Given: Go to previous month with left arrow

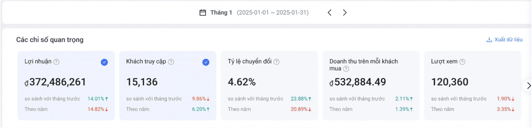Looking at the screenshot, I should [329, 13].
